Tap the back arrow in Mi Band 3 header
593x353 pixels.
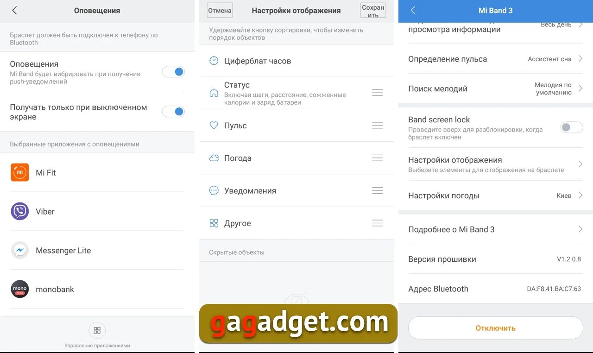[413, 10]
